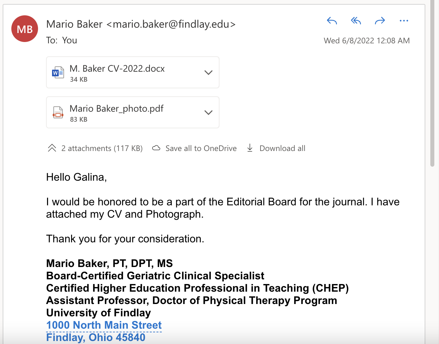Click the vertical scrollbar thumb
439x344 pixels.
pyautogui.click(x=432, y=83)
